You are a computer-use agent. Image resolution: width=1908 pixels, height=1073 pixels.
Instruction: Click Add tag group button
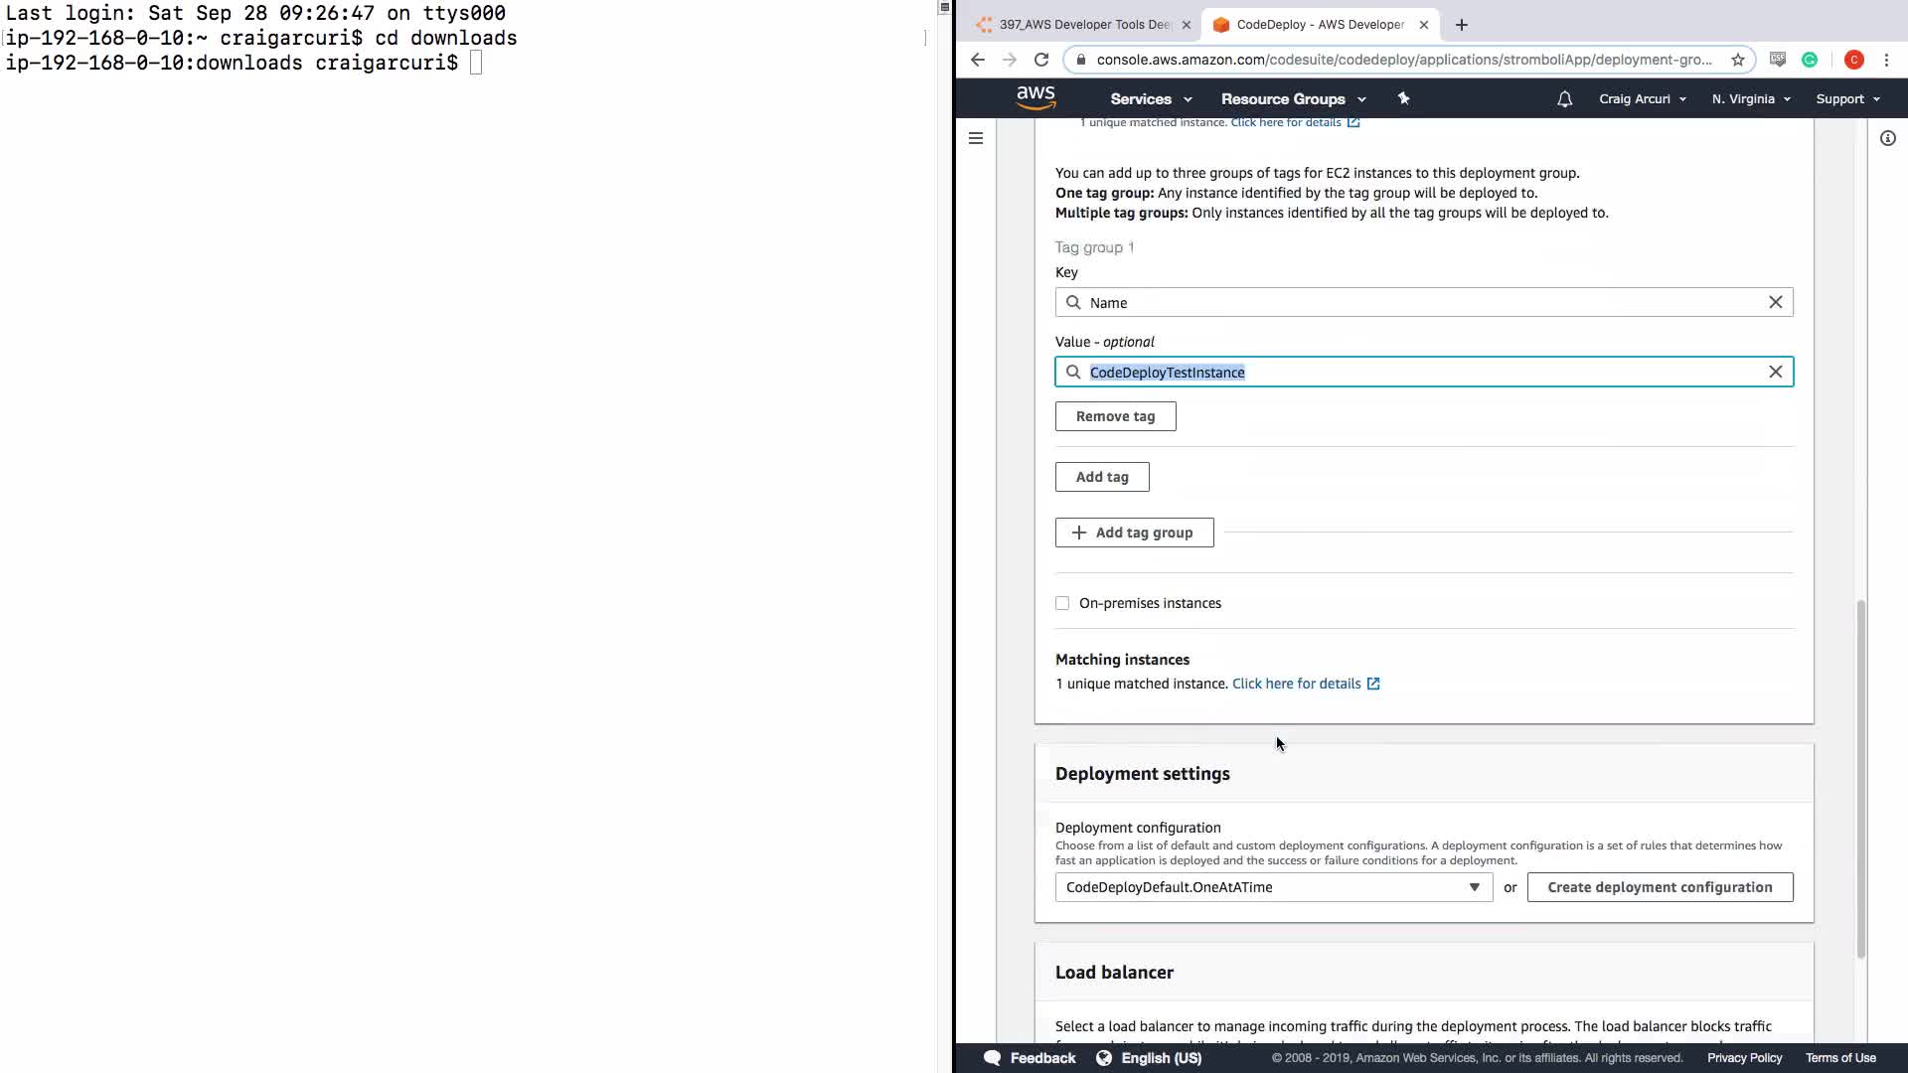click(1134, 533)
